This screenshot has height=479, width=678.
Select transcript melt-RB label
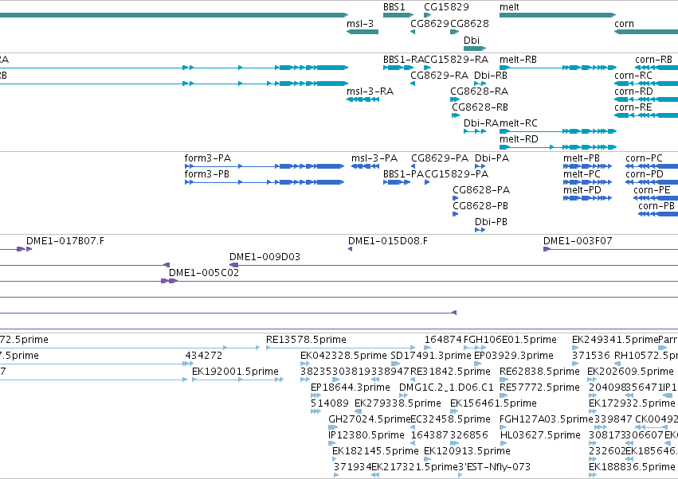[x=518, y=60]
